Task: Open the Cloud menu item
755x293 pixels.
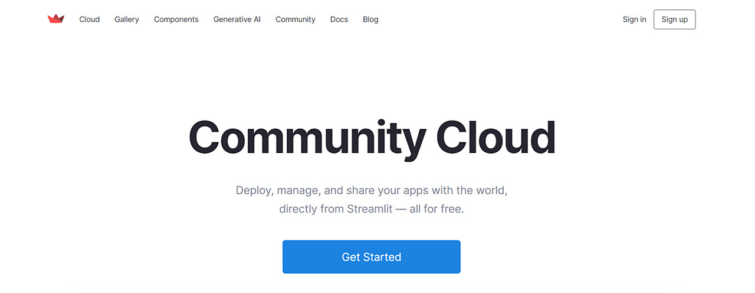Action: (90, 19)
